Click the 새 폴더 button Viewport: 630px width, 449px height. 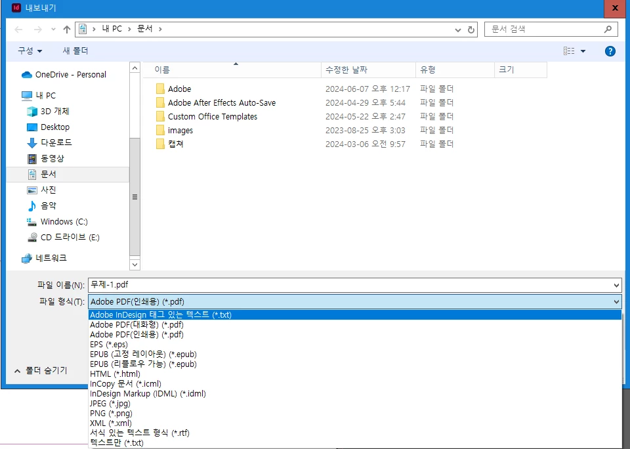pyautogui.click(x=75, y=51)
